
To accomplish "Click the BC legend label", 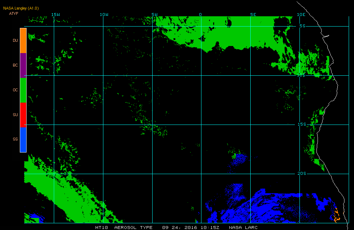I will pyautogui.click(x=15, y=65).
